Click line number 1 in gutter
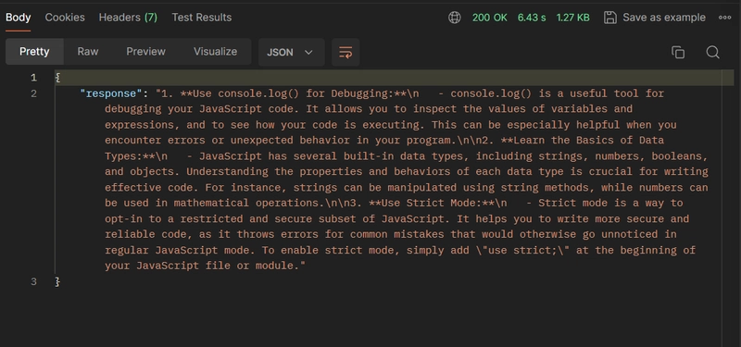The image size is (741, 347). click(33, 78)
